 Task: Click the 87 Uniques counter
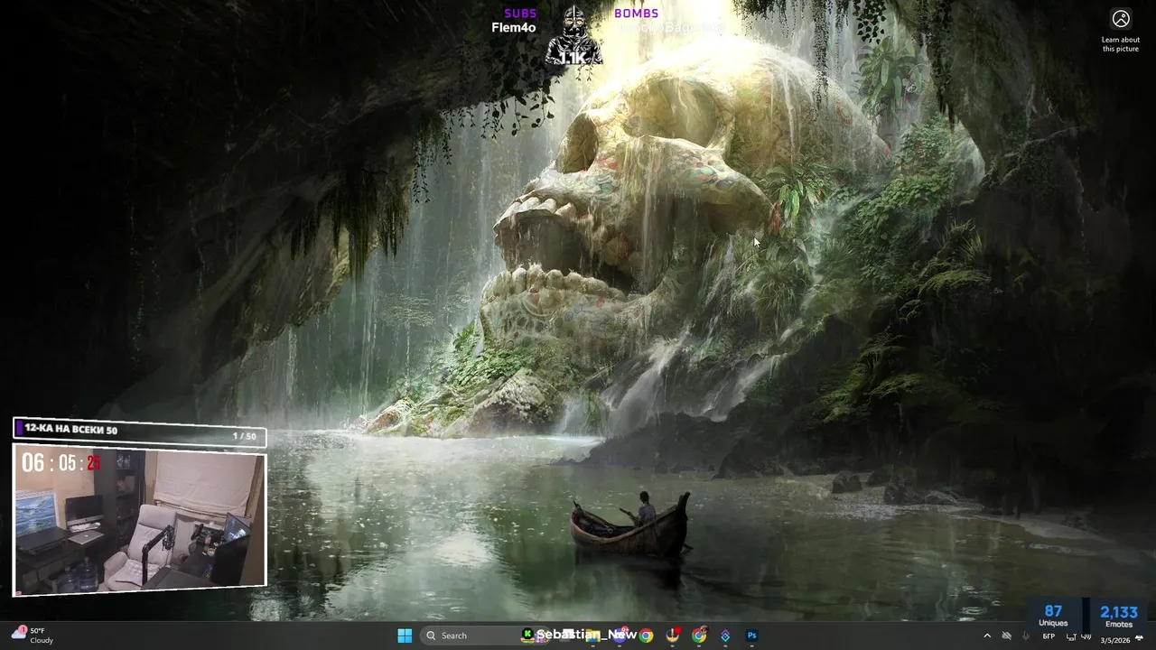(x=1053, y=616)
